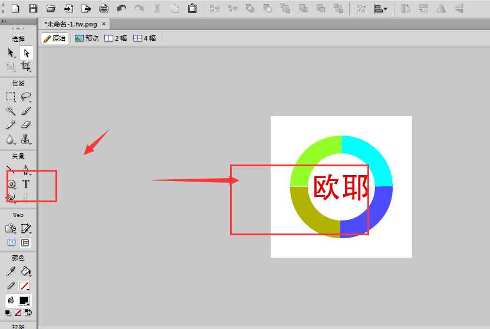The height and width of the screenshot is (329, 490).
Task: Open the stroke color swatch
Action: 24,286
